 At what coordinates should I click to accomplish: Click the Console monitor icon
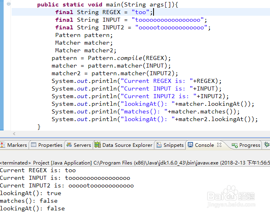190,145
